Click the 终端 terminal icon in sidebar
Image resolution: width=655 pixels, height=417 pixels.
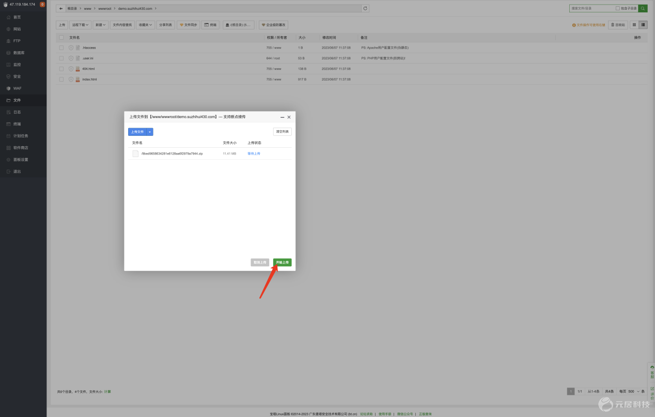click(8, 124)
